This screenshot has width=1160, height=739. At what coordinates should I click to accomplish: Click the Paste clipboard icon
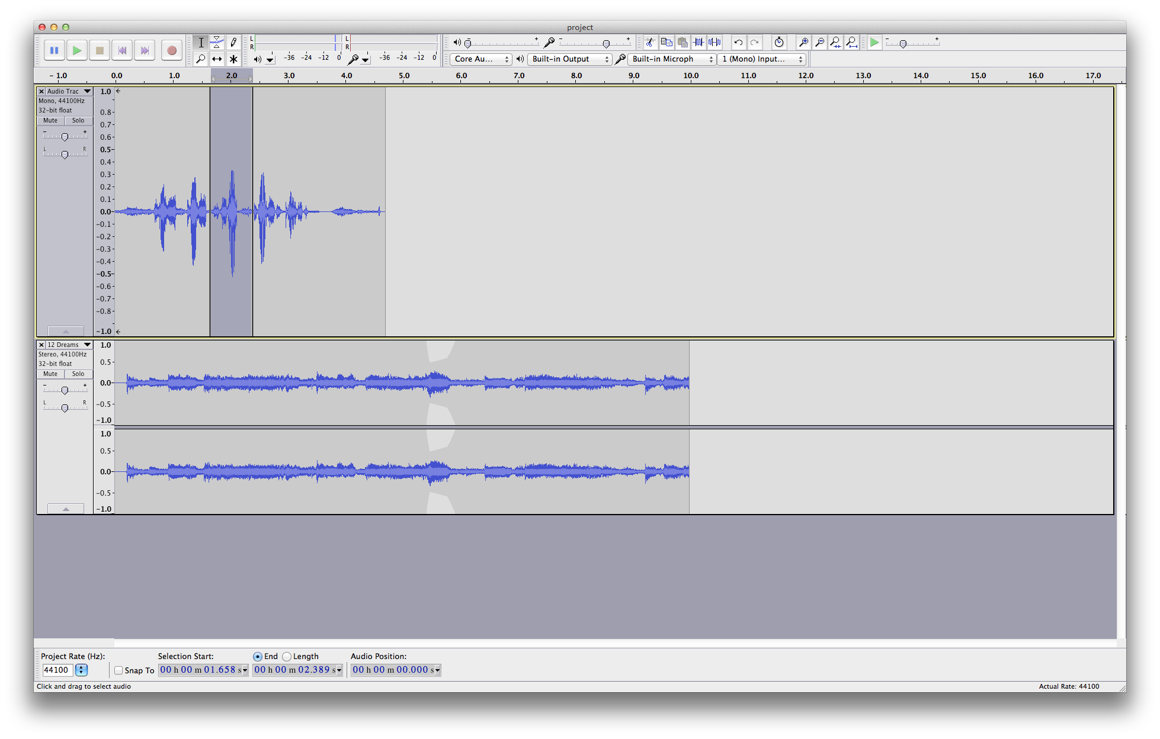[x=682, y=42]
